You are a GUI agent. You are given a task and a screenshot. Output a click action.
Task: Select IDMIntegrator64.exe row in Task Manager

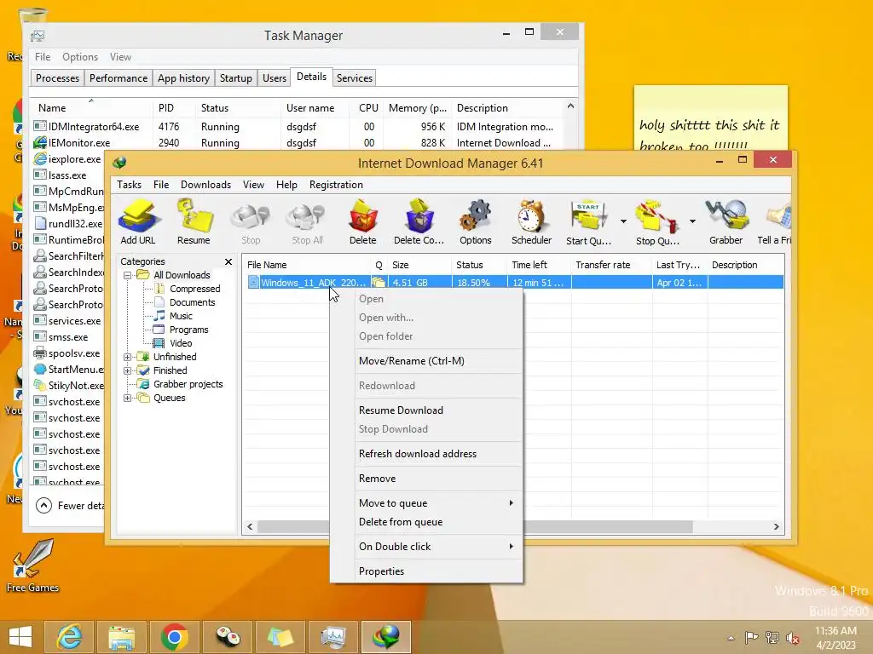295,127
